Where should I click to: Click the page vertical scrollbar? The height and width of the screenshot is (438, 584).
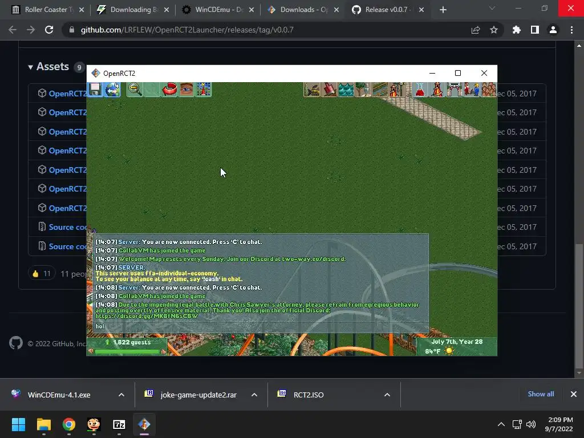pyautogui.click(x=579, y=306)
